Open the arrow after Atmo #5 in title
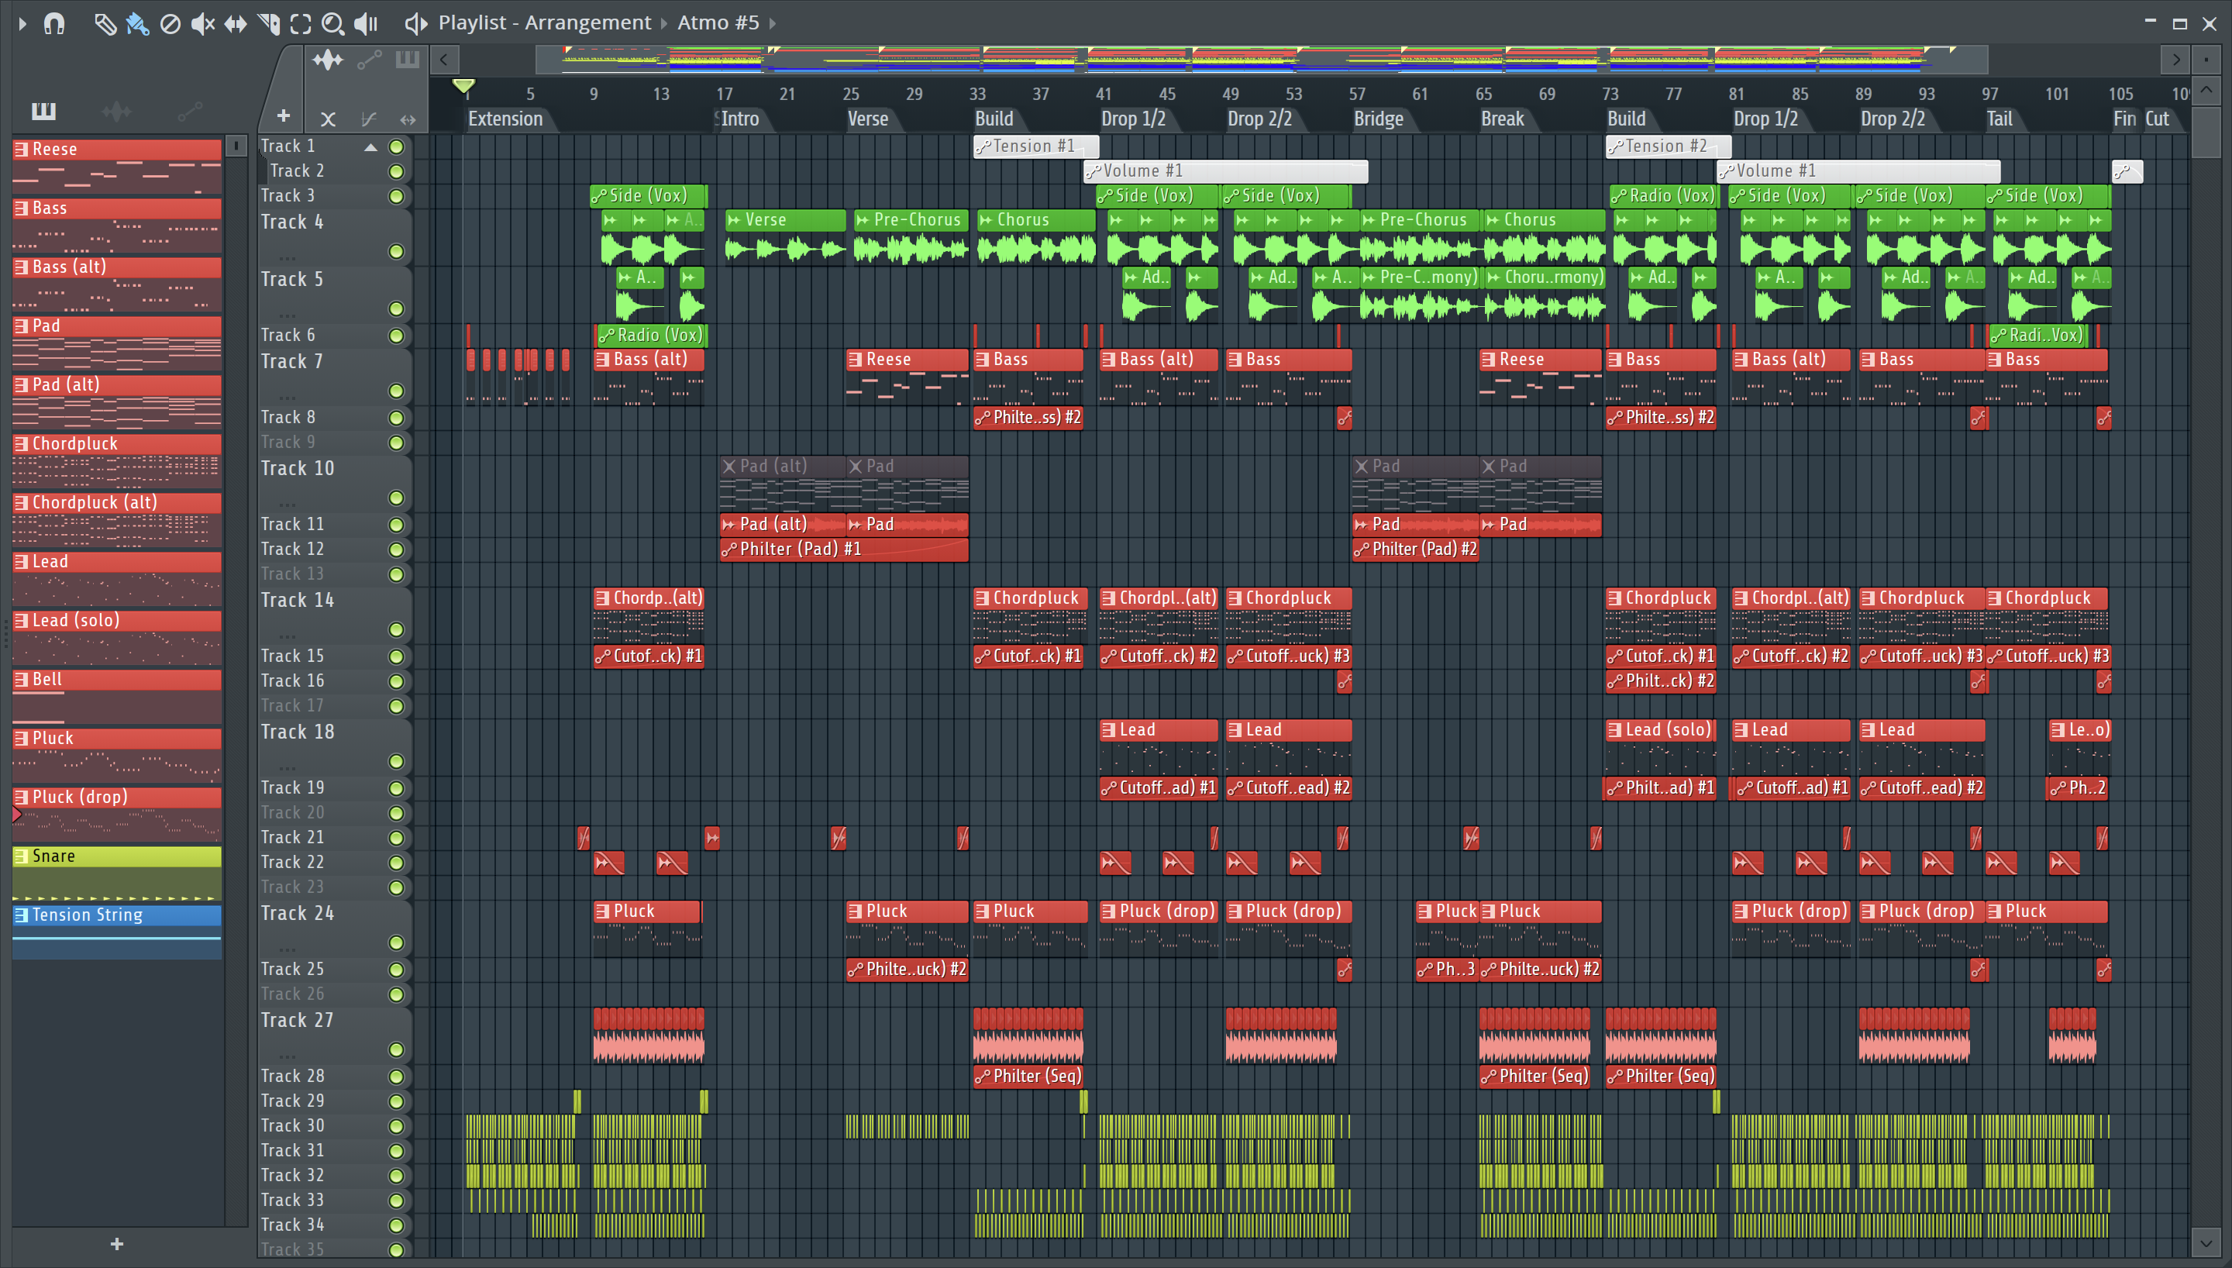This screenshot has width=2232, height=1268. 771,23
